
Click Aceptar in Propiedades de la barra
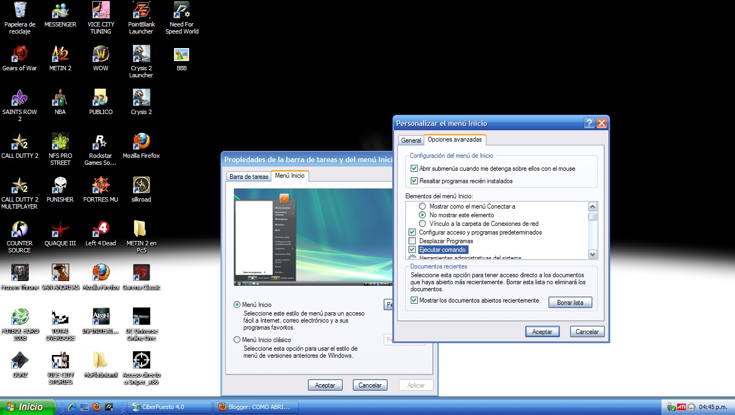point(325,385)
